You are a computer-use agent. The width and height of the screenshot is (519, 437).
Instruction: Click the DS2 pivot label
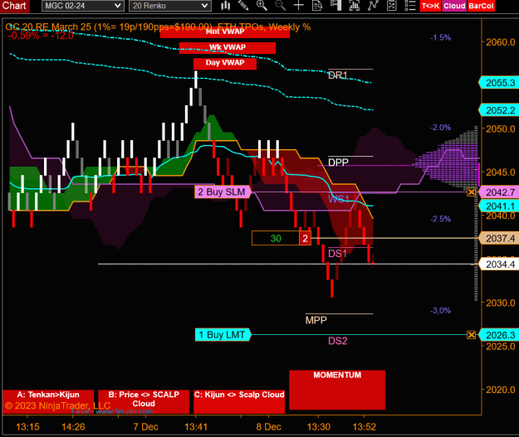(338, 341)
